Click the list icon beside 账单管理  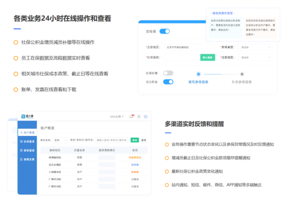click(x=21, y=150)
